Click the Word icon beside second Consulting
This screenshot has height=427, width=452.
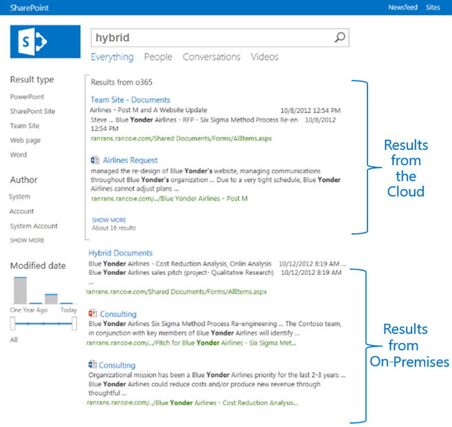(93, 364)
